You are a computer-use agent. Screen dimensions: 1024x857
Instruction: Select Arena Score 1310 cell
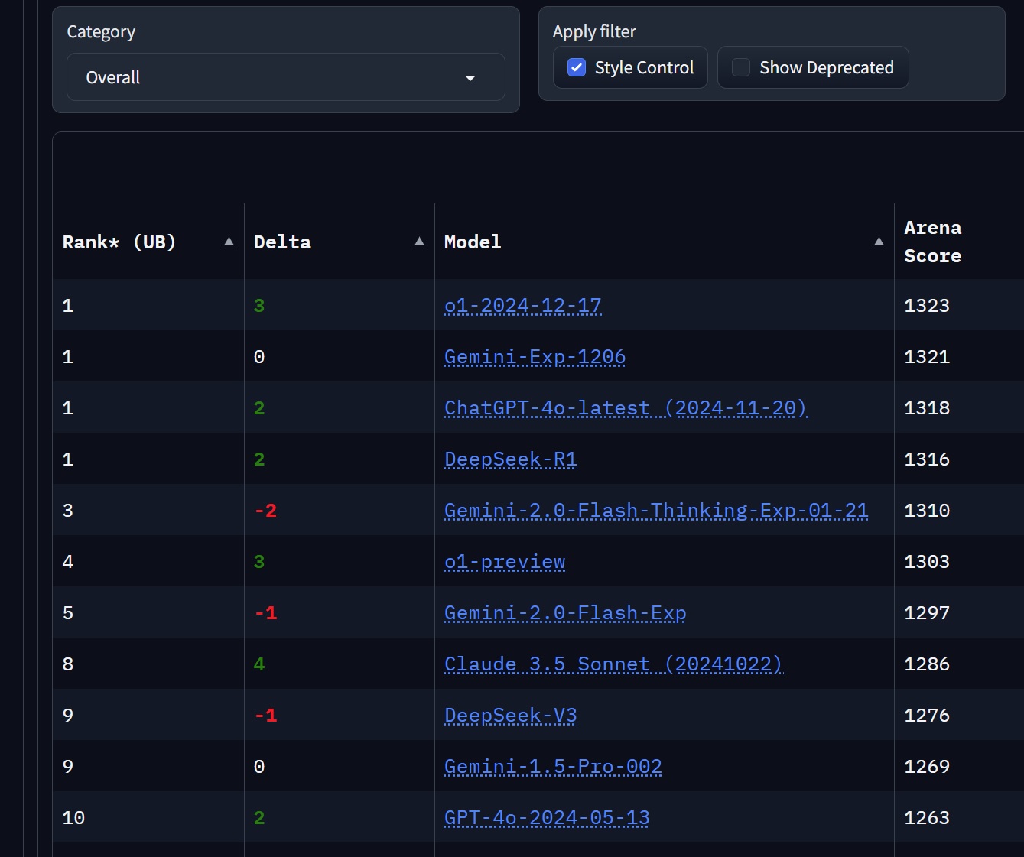click(x=927, y=511)
